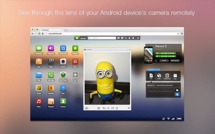Open the Find Phone icon
Viewport: 215px width, 134px height.
[x=63, y=75]
